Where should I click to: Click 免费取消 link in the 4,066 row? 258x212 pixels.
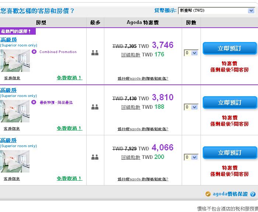coord(70,178)
